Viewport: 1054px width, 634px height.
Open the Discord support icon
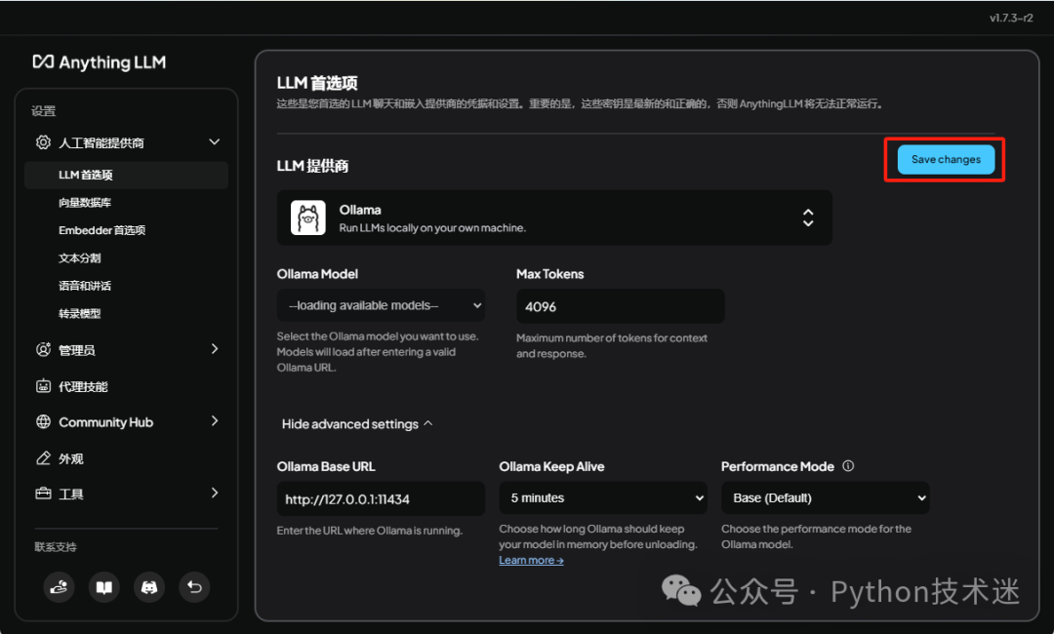point(149,587)
